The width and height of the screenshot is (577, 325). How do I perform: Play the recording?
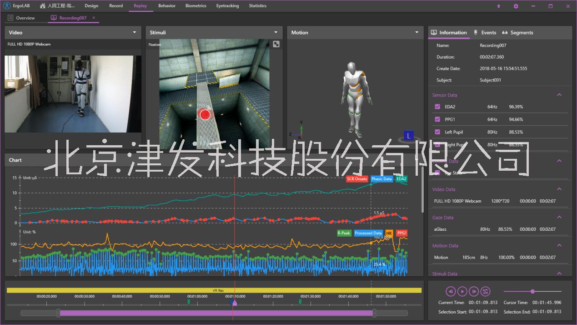[462, 291]
